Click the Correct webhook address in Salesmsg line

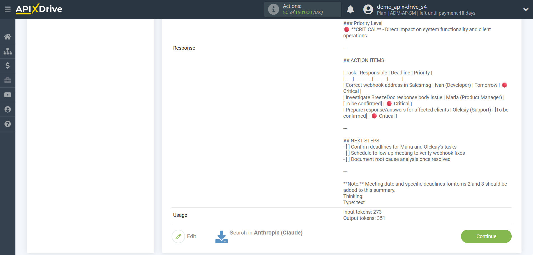pos(425,88)
